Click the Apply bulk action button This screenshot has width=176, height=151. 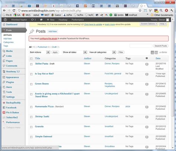tap(55, 52)
